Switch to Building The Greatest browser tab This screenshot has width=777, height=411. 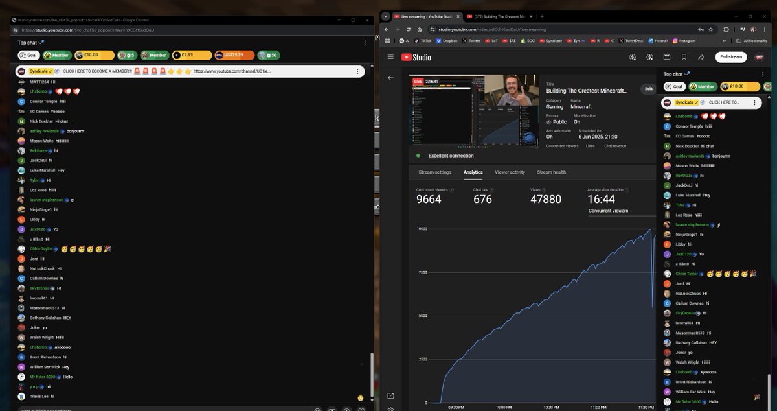500,16
